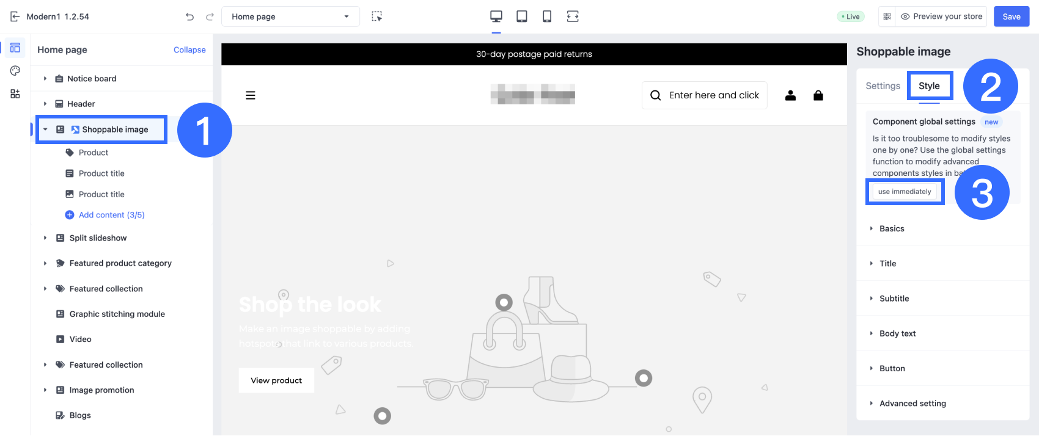Click the Header section icon
Viewport: 1039px width, 436px height.
(59, 104)
